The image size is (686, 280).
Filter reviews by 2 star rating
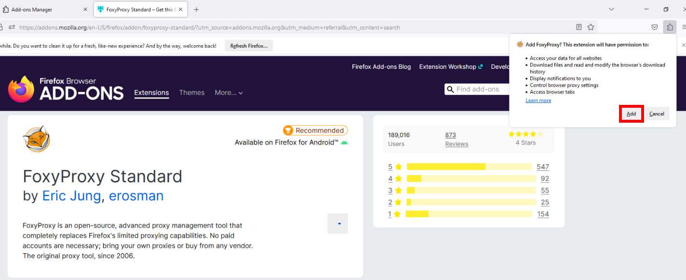[x=395, y=202]
